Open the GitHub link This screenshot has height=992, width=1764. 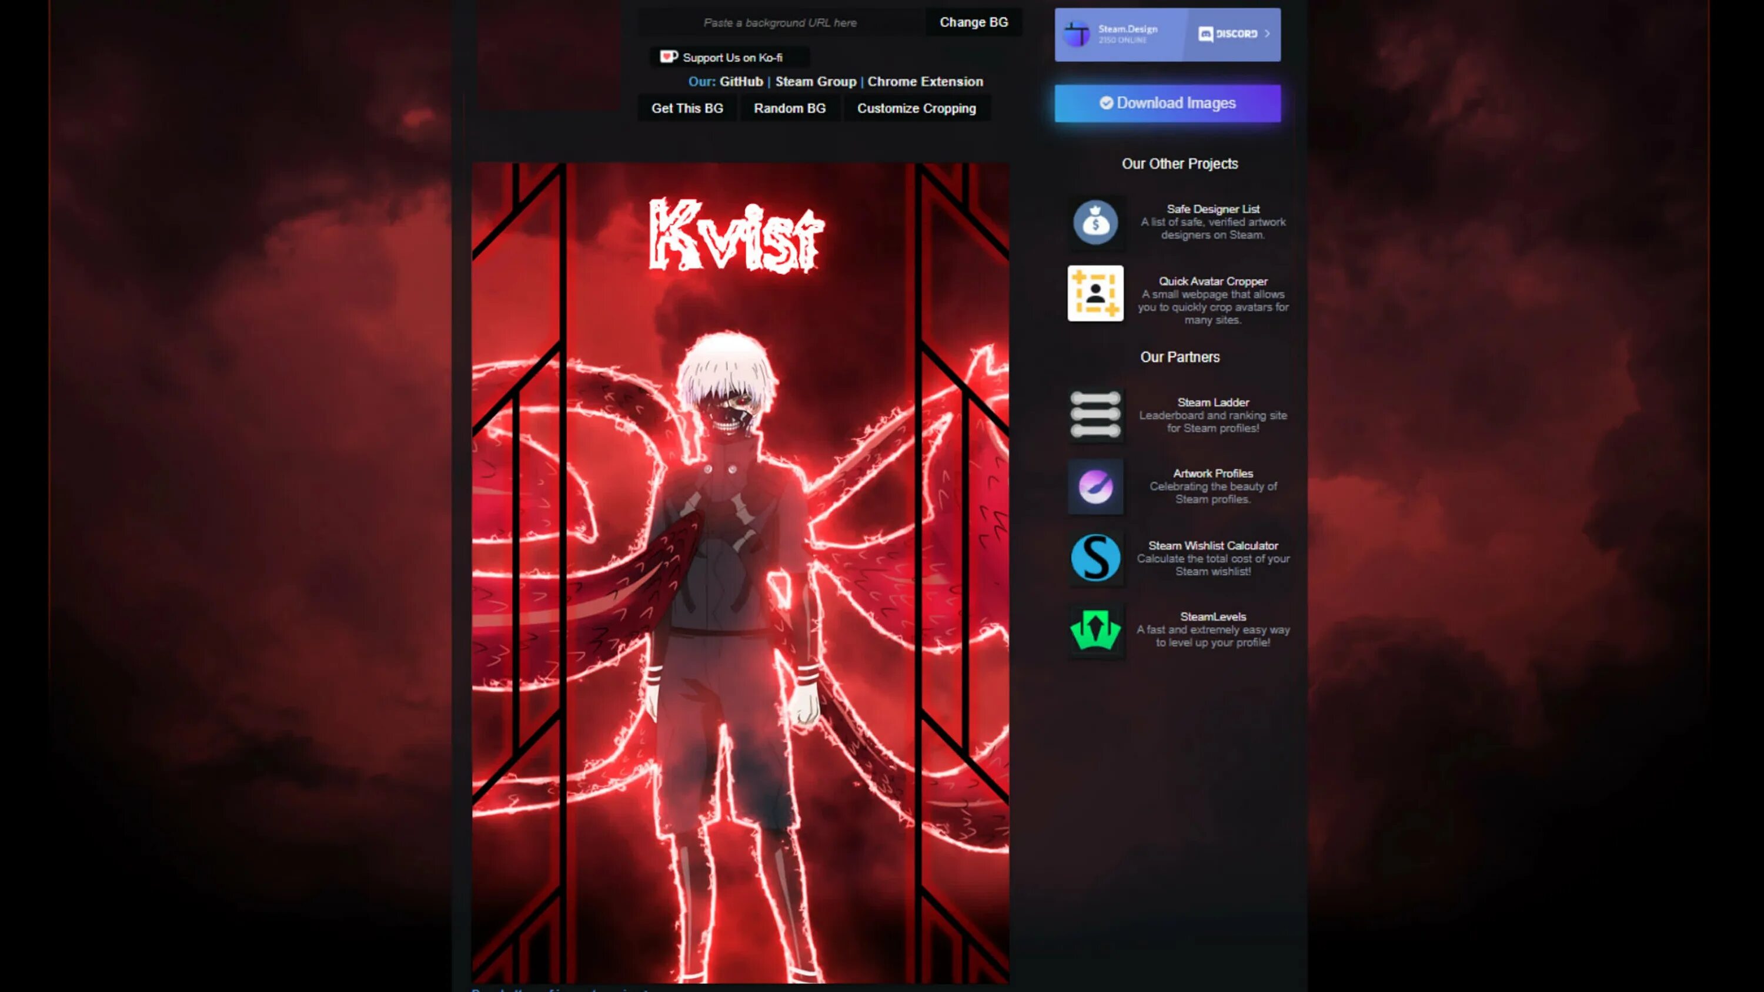(741, 82)
